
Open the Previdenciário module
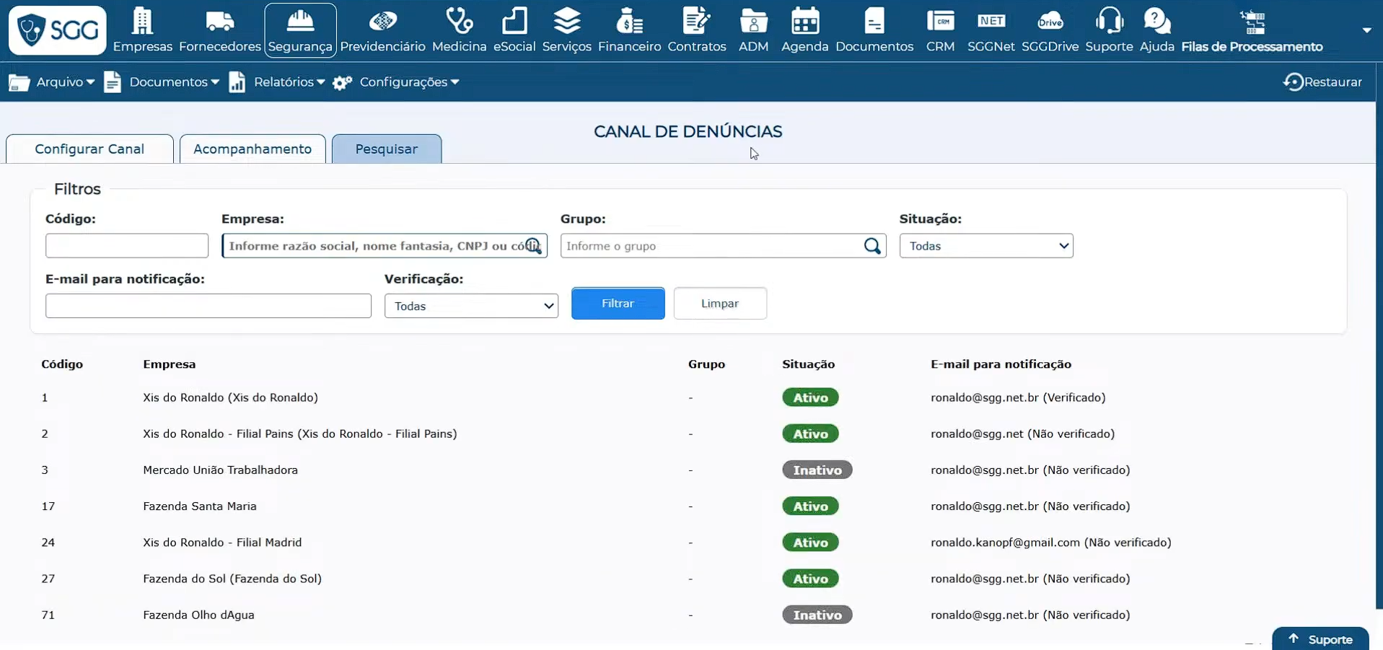click(382, 30)
